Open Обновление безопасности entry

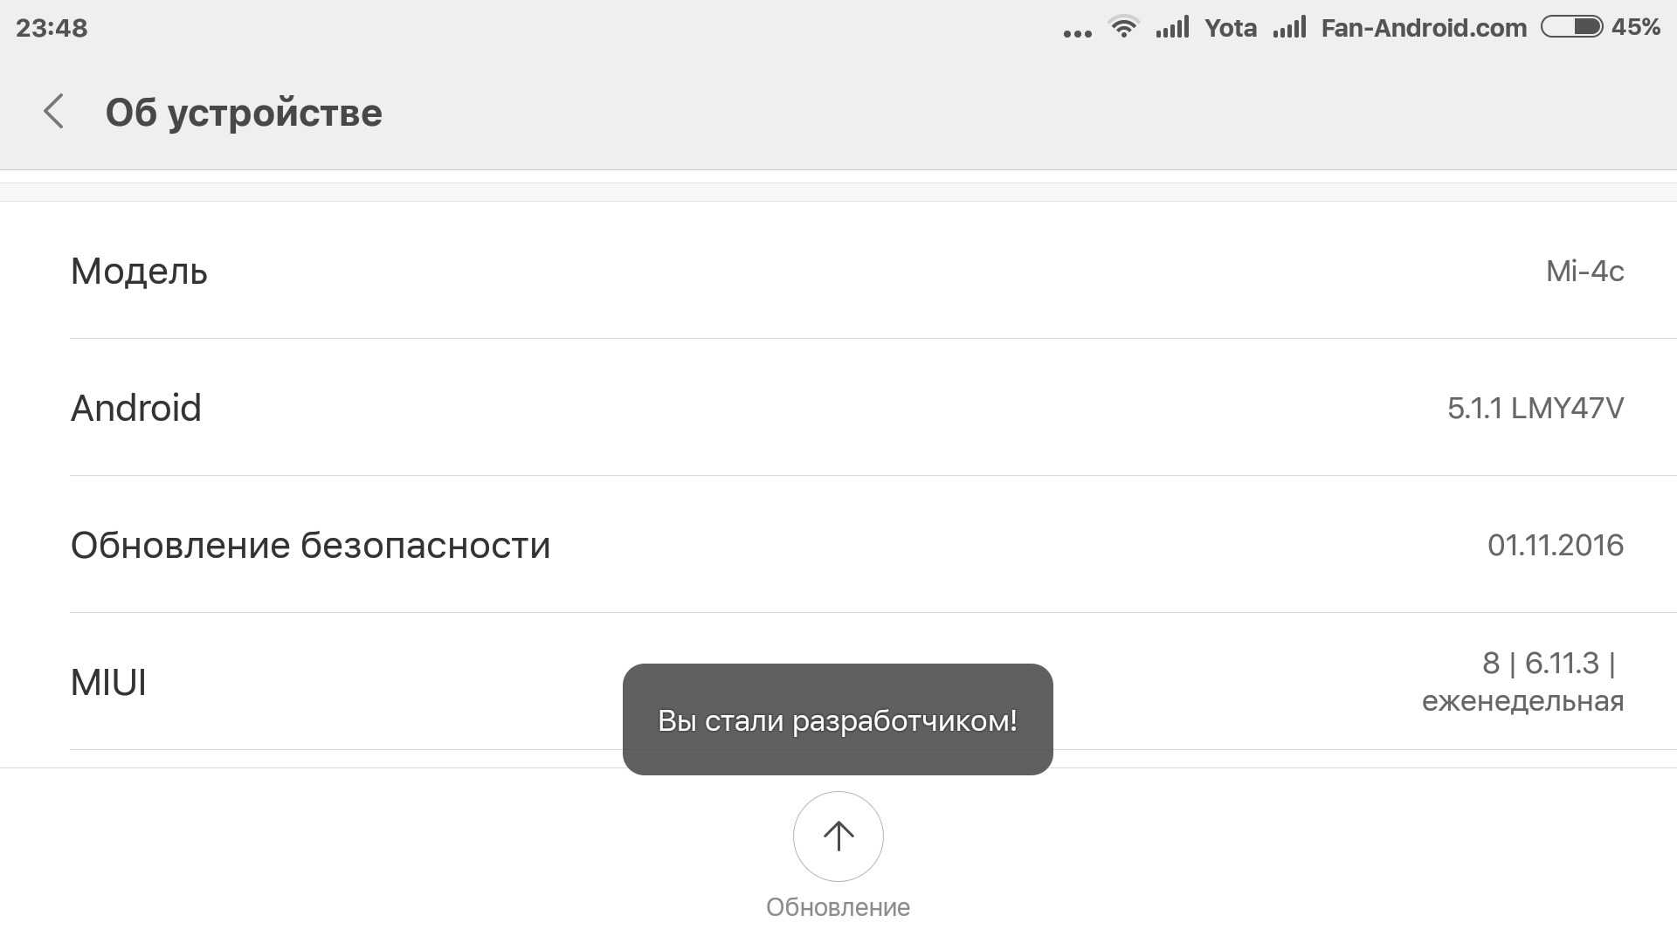click(310, 545)
